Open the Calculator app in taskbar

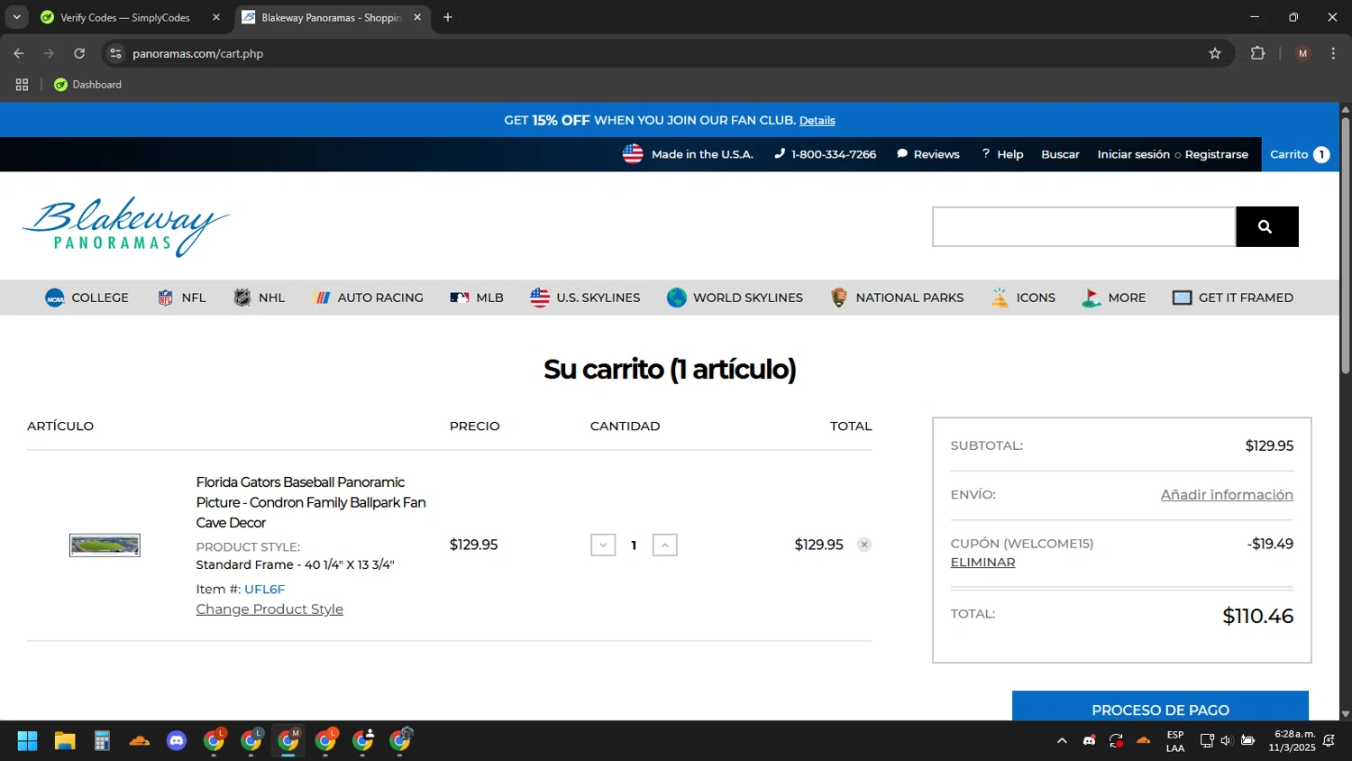coord(102,741)
